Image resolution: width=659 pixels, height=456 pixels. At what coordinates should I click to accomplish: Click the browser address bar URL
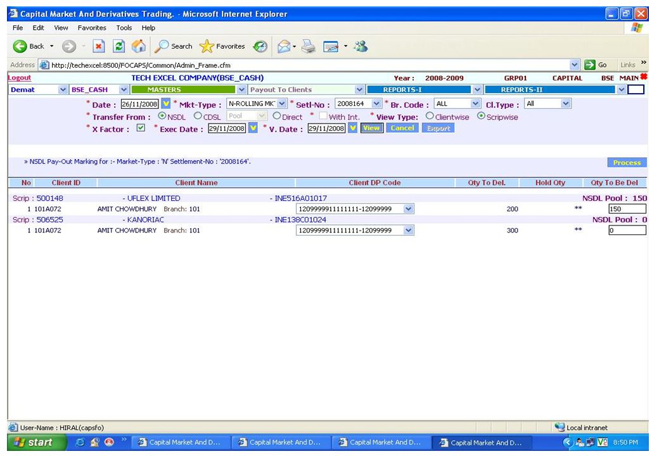141,65
